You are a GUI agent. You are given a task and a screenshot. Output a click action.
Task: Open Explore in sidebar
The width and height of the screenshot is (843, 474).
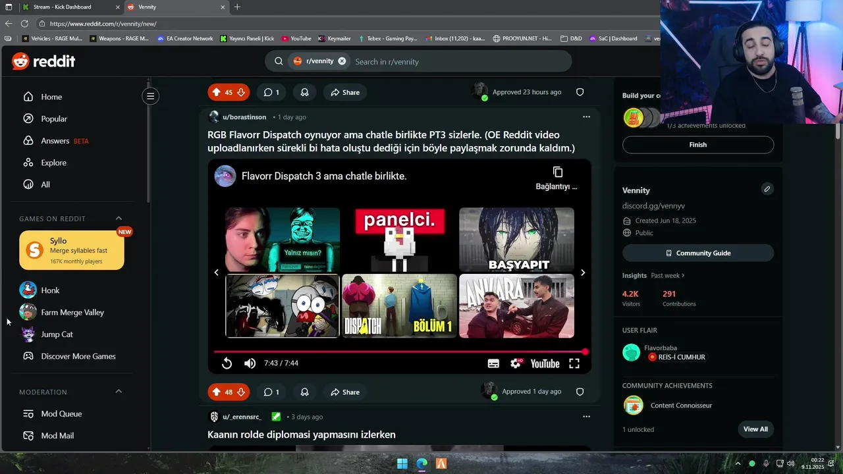point(53,163)
